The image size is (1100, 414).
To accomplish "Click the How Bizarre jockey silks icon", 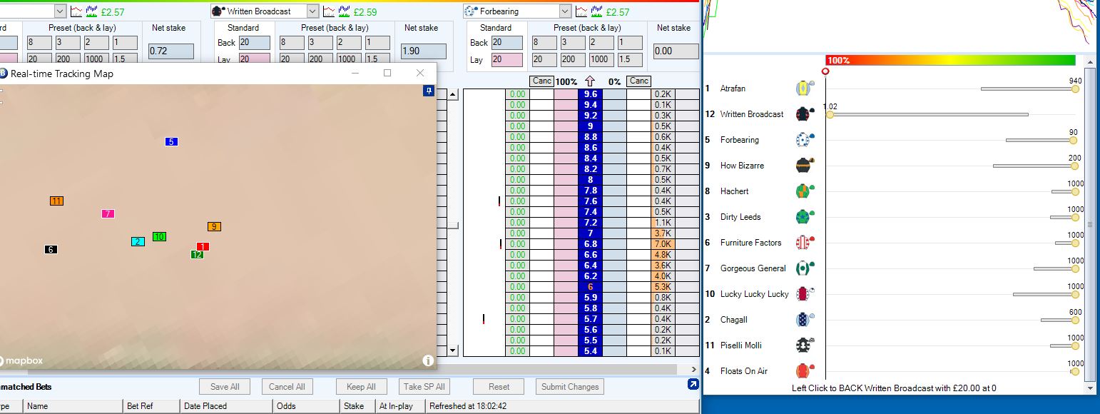I will [x=803, y=166].
